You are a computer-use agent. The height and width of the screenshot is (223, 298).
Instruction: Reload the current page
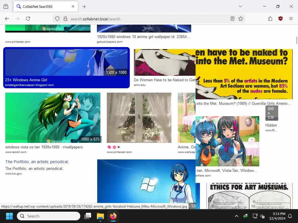[x=28, y=19]
